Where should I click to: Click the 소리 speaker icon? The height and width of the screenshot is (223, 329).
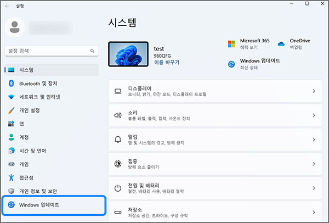(118, 115)
